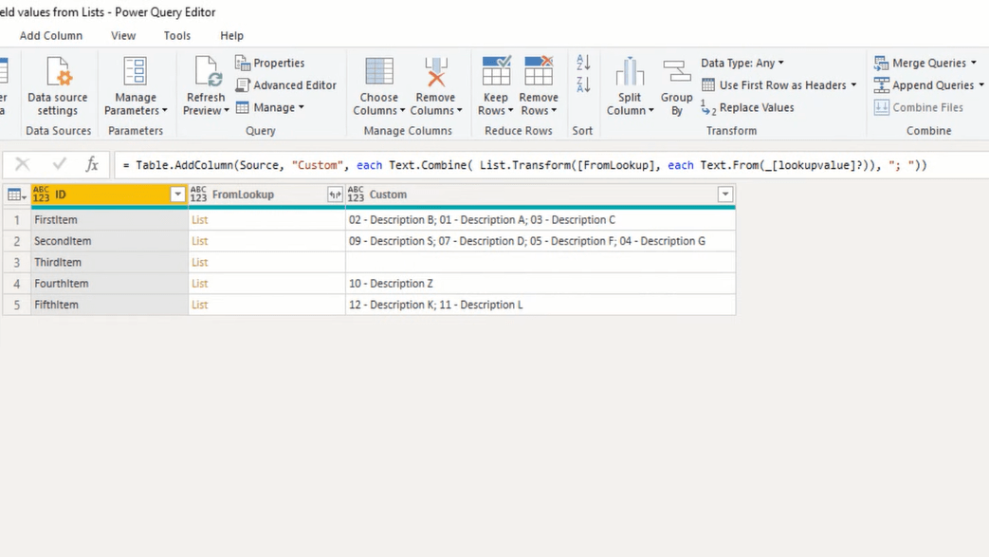The width and height of the screenshot is (989, 557).
Task: Click the Remove Columns icon
Action: pos(435,71)
